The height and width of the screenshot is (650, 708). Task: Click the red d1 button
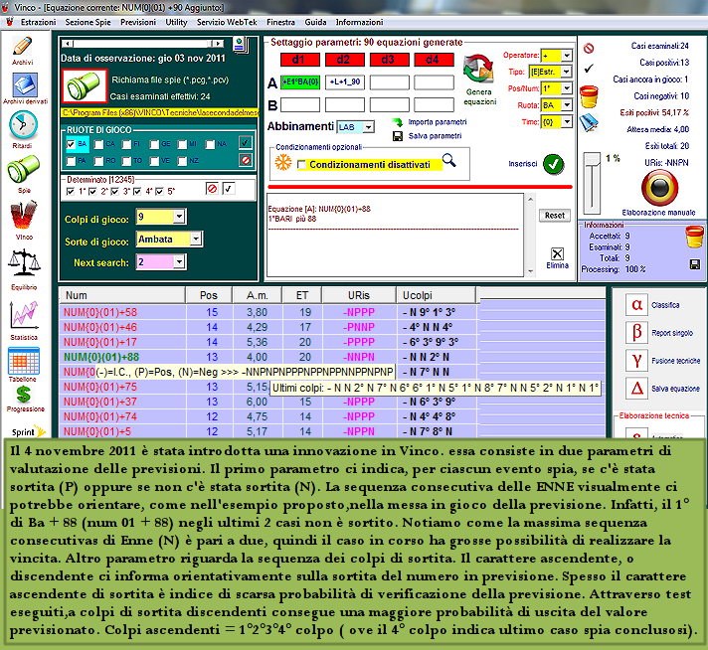point(300,60)
